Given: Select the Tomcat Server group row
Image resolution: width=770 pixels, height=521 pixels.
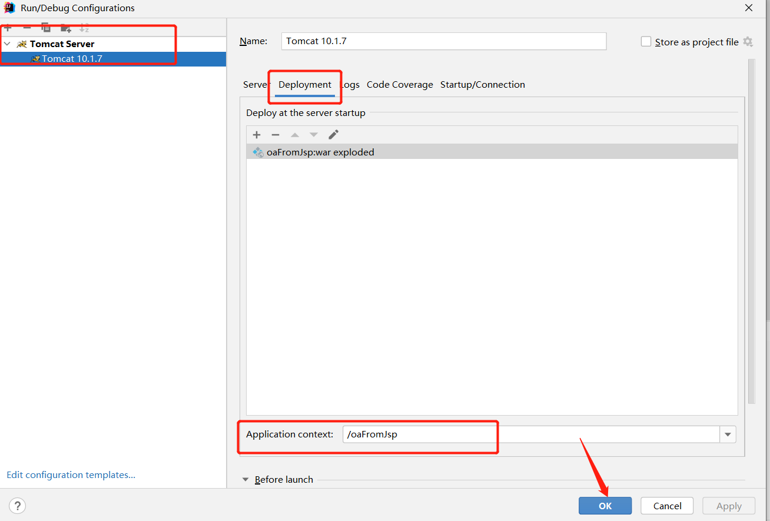Looking at the screenshot, I should (113, 44).
